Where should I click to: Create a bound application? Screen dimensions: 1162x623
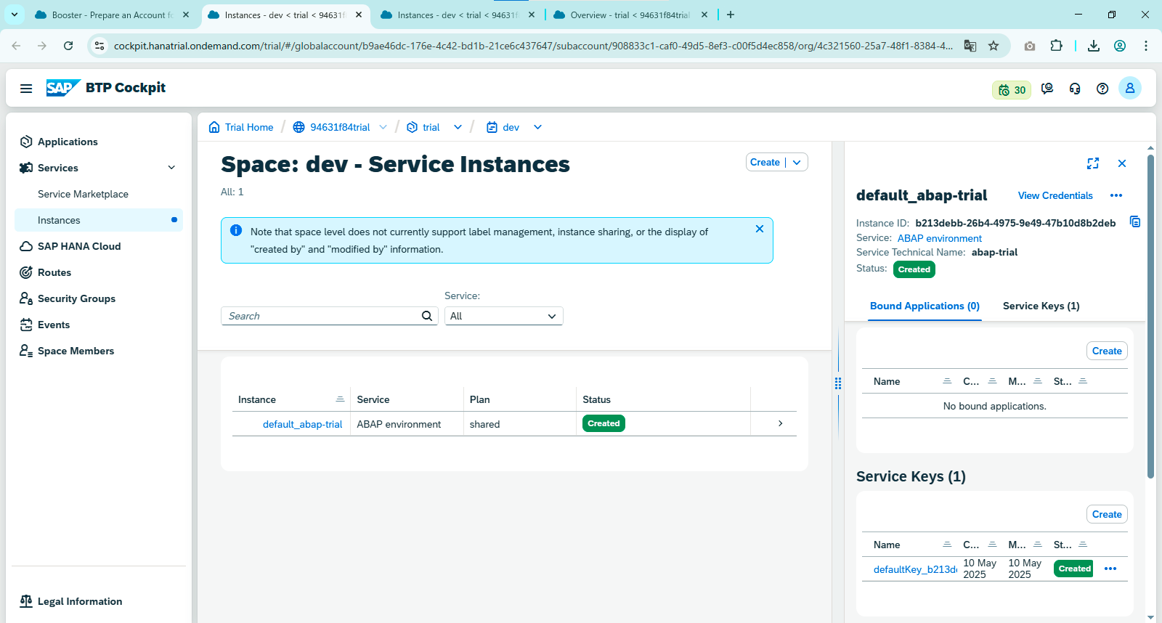click(x=1107, y=351)
